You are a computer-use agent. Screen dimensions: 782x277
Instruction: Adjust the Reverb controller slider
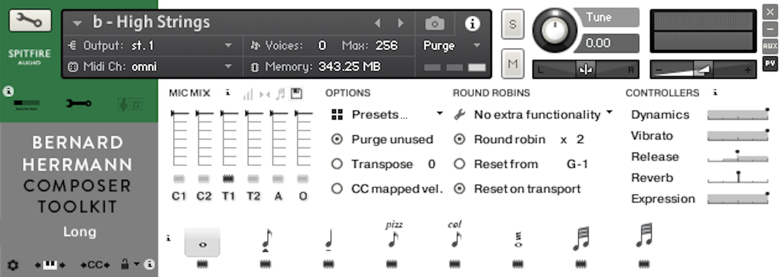tap(738, 177)
